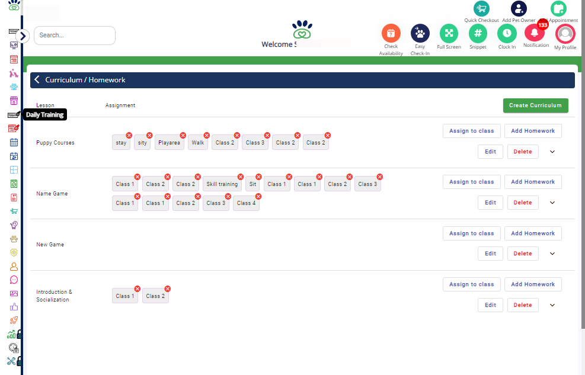Image resolution: width=585 pixels, height=375 pixels.
Task: Go back using Curriculum / Homework arrow
Action: 37,79
